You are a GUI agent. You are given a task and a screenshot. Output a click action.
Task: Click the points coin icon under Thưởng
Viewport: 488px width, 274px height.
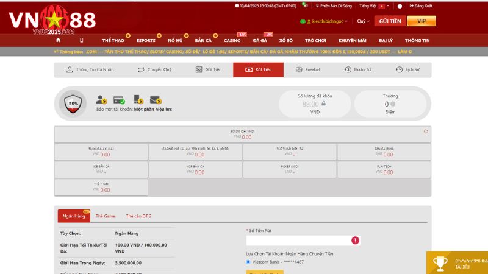point(393,104)
